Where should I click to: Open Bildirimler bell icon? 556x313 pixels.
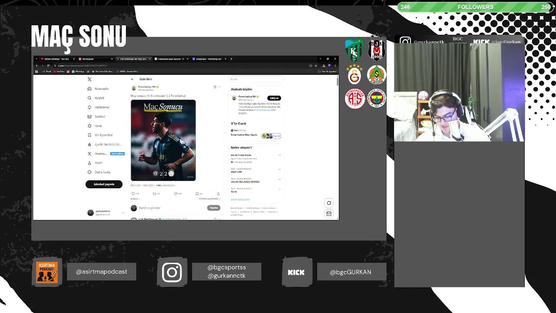click(89, 107)
